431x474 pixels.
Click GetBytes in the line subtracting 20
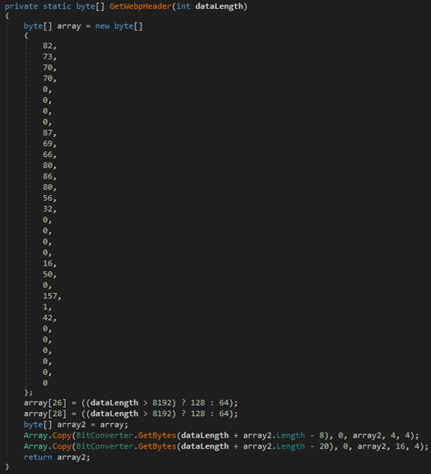157,446
